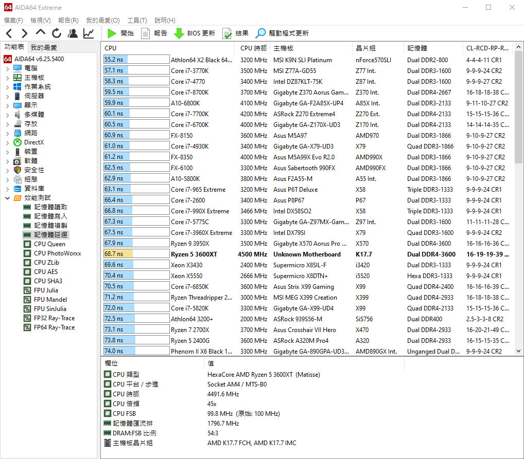Go back with the left arrow icon
Screen dimensions: 524x459
pos(9,33)
